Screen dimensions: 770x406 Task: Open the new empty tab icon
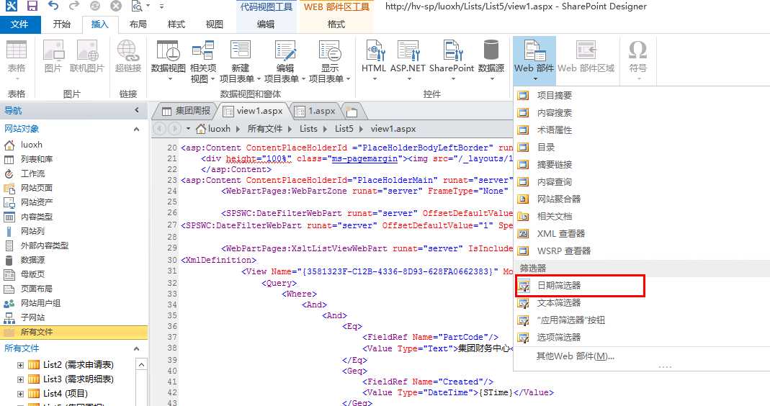[x=352, y=112]
